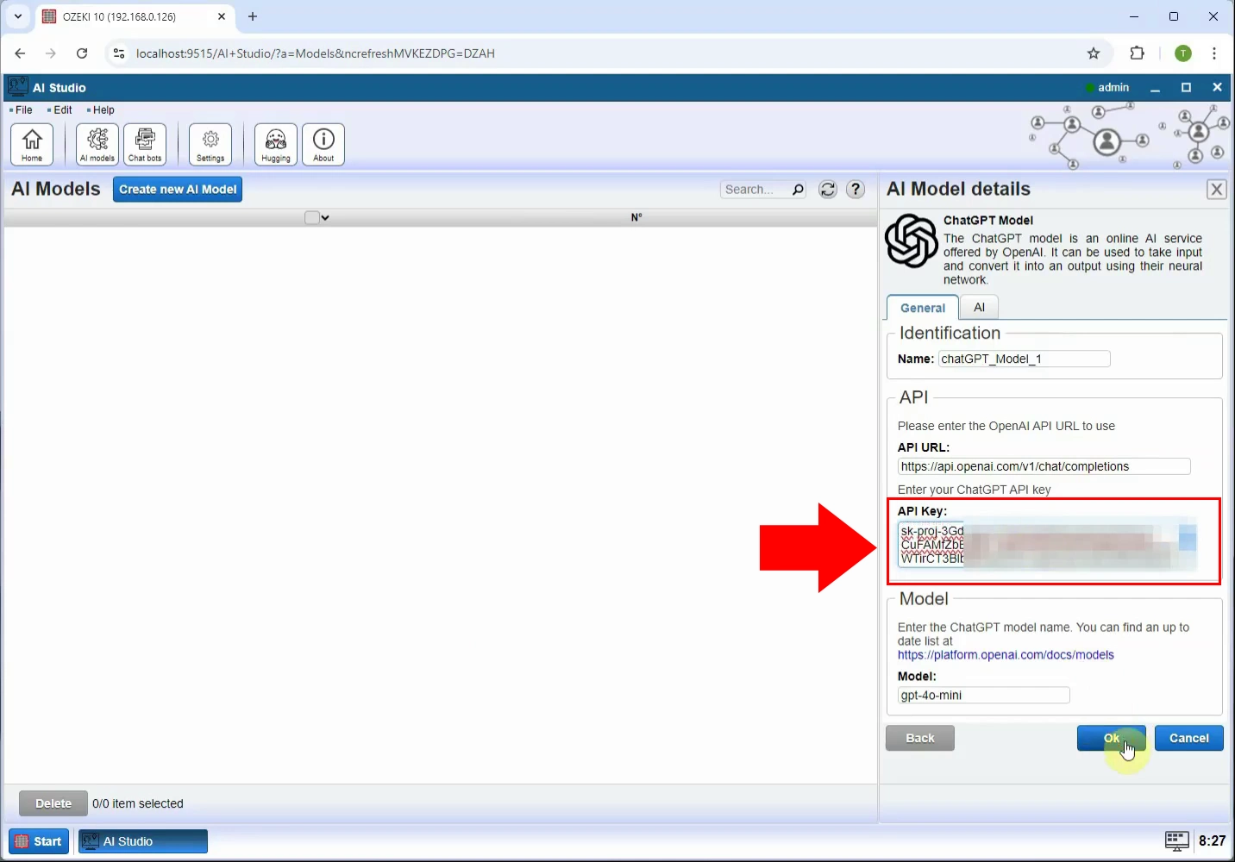This screenshot has height=862, width=1235.
Task: Bookmark this page with the star icon
Action: pos(1094,53)
